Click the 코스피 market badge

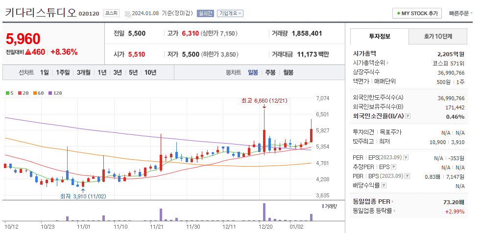pyautogui.click(x=112, y=13)
